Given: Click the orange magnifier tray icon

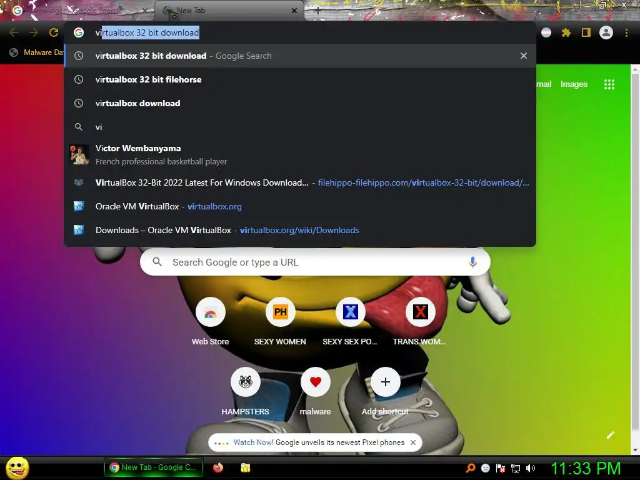Looking at the screenshot, I should pyautogui.click(x=470, y=468).
